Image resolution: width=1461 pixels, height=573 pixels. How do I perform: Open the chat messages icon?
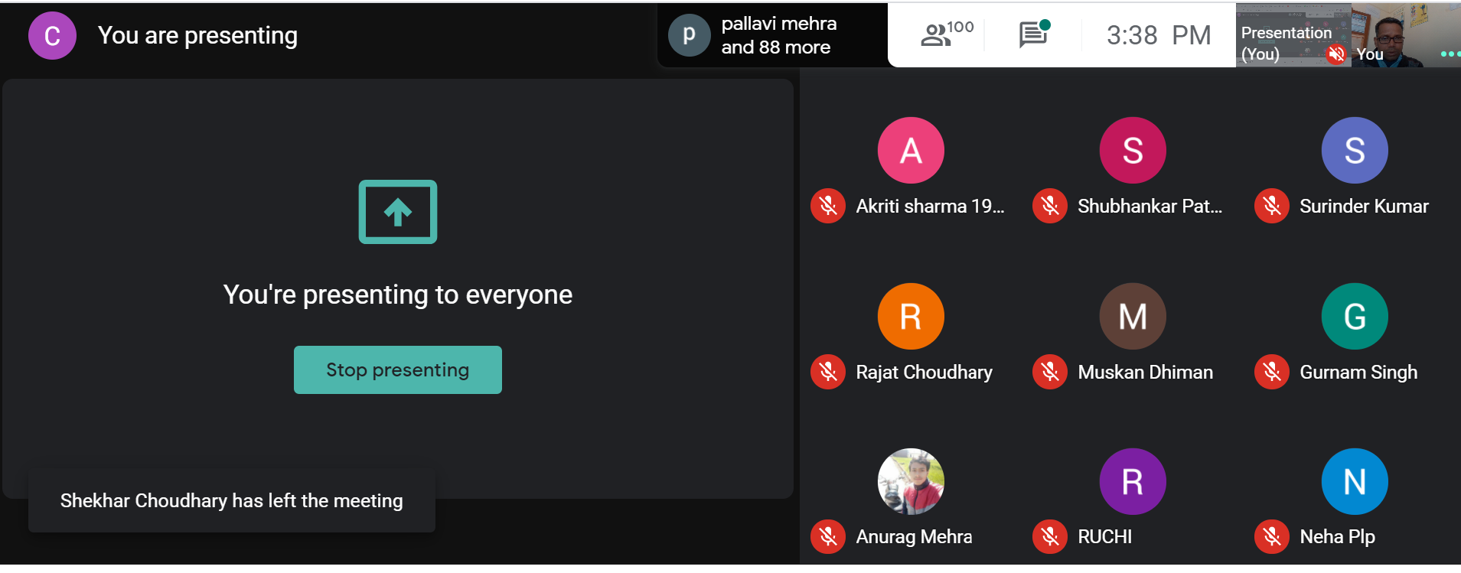[1033, 34]
